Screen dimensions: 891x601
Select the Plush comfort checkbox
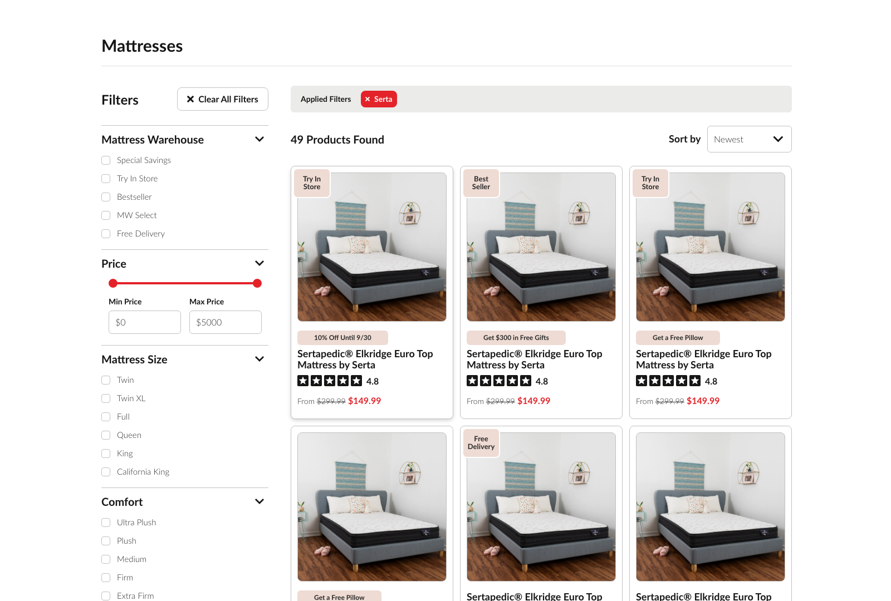(x=106, y=541)
